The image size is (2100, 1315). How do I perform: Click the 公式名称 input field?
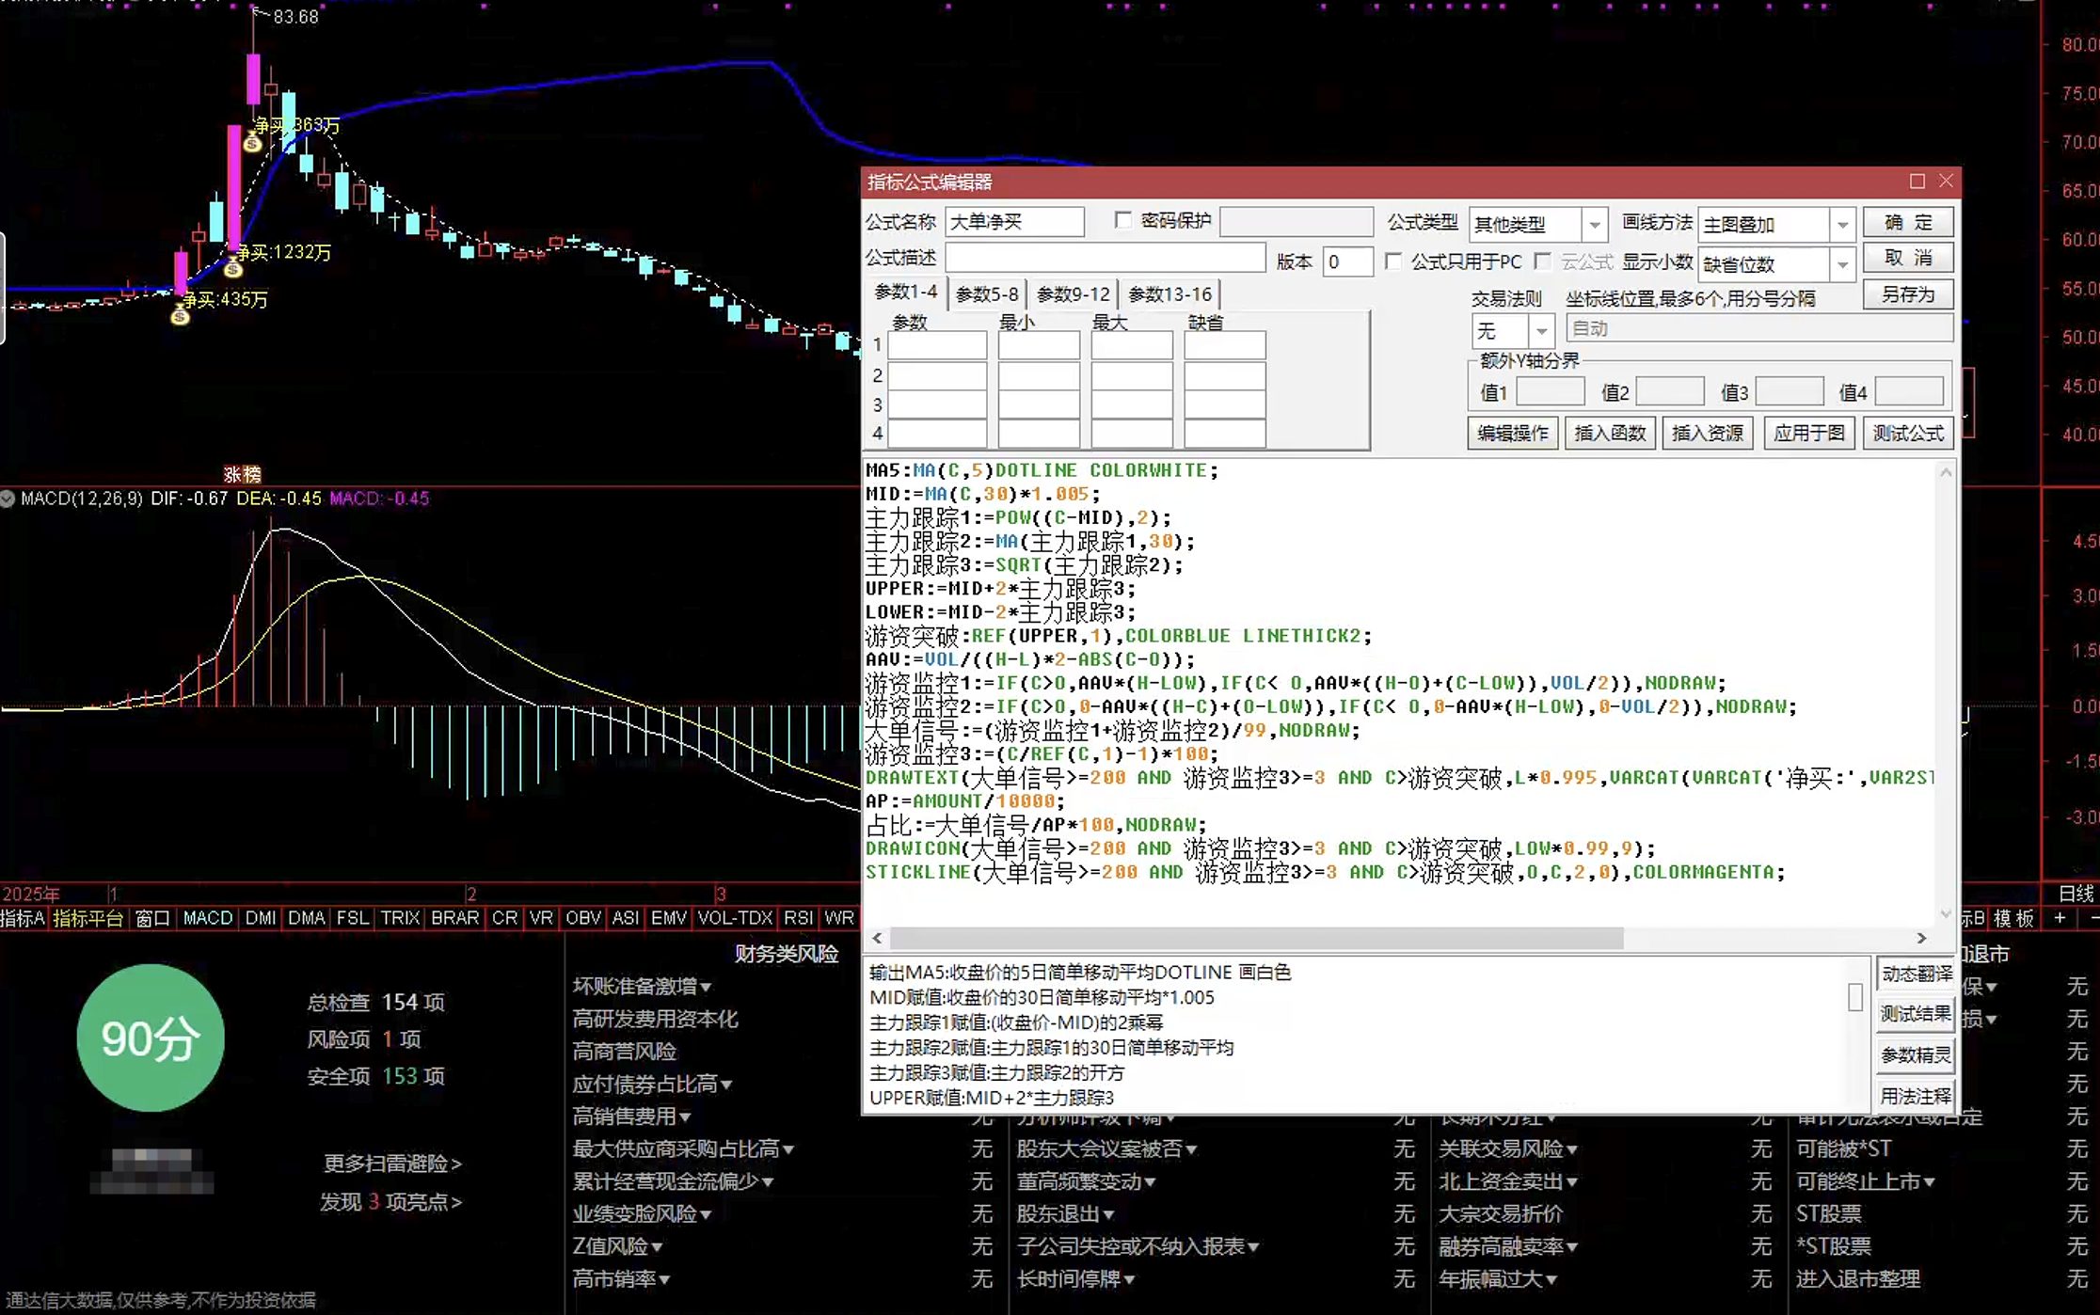coord(1015,222)
